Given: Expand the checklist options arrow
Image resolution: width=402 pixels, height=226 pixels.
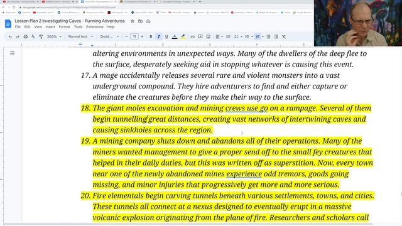Looking at the screenshot, I should (241, 37).
